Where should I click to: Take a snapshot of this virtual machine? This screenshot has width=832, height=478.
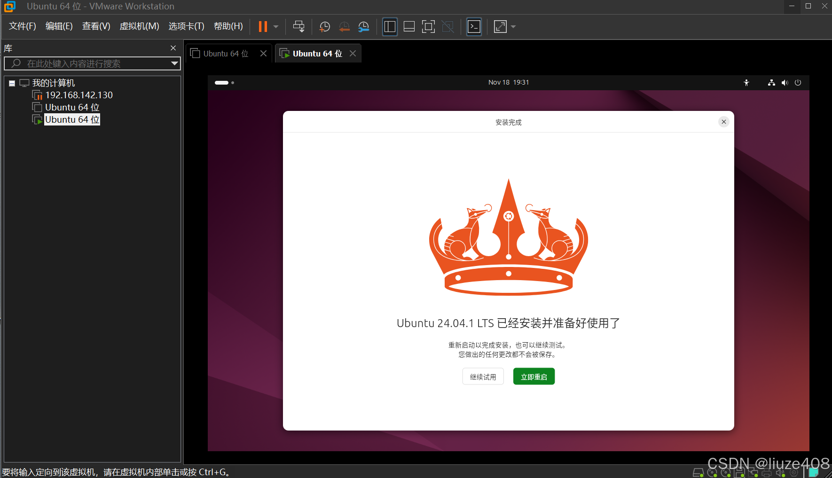coord(324,27)
